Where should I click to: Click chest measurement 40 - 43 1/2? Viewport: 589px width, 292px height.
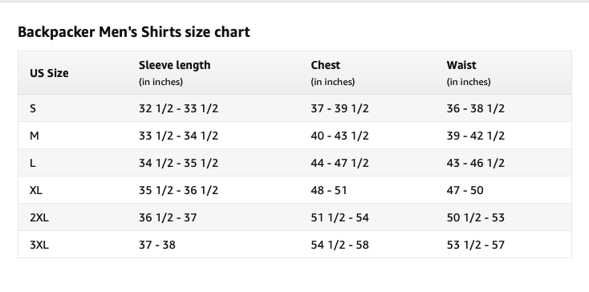pyautogui.click(x=339, y=136)
